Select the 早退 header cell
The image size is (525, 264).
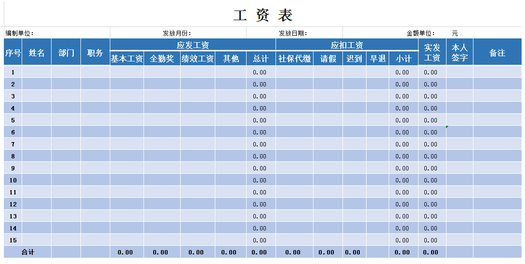point(378,59)
